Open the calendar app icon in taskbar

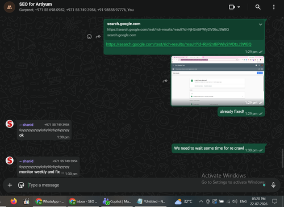[x=26, y=201]
